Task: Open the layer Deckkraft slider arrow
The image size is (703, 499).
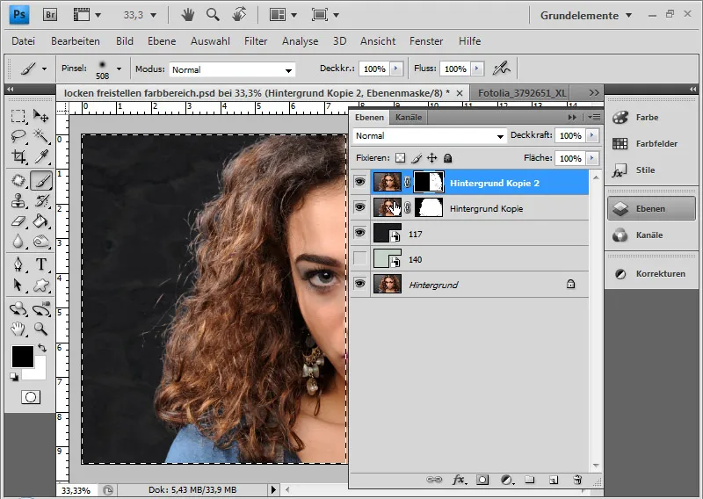Action: [592, 135]
